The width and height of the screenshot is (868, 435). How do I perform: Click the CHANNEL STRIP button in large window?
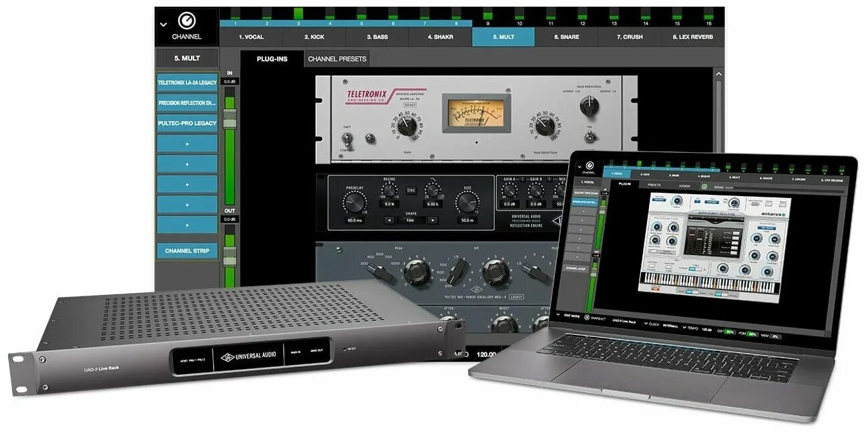click(187, 251)
